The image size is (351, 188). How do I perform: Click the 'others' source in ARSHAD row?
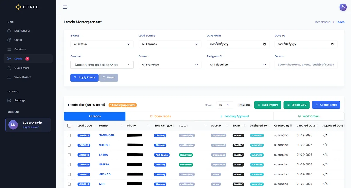pos(216,175)
